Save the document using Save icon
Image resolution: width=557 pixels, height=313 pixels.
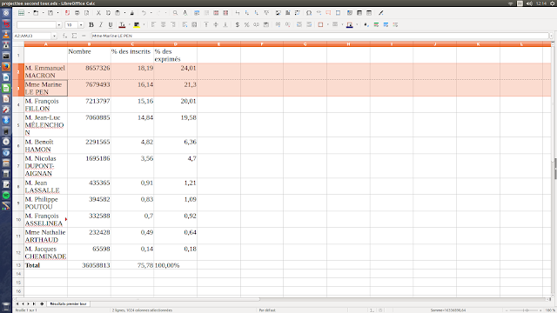pyautogui.click(x=50, y=13)
